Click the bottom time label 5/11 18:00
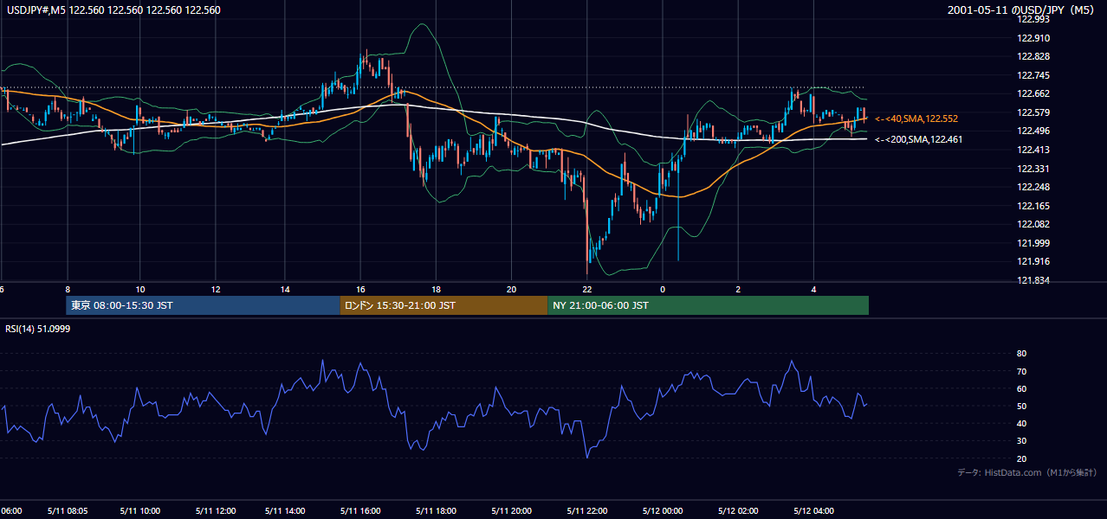The height and width of the screenshot is (519, 1107). click(436, 511)
